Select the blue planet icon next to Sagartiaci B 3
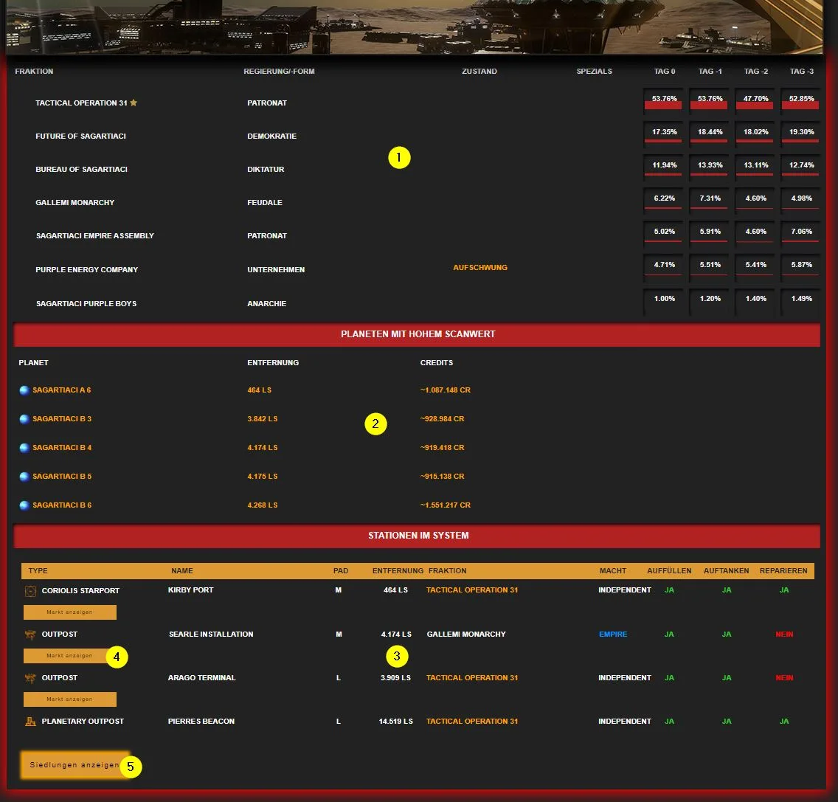 click(24, 419)
